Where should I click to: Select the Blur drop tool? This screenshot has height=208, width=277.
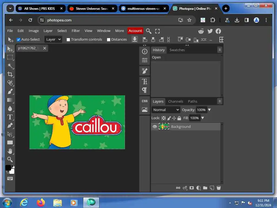[x=10, y=108]
